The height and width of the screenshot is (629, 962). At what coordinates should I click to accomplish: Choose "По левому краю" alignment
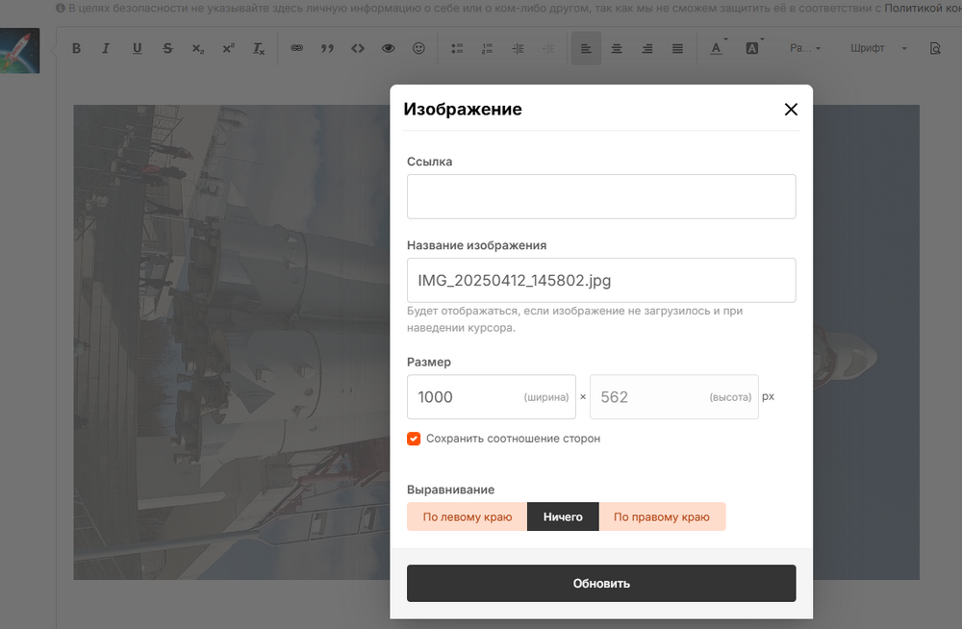click(x=467, y=516)
